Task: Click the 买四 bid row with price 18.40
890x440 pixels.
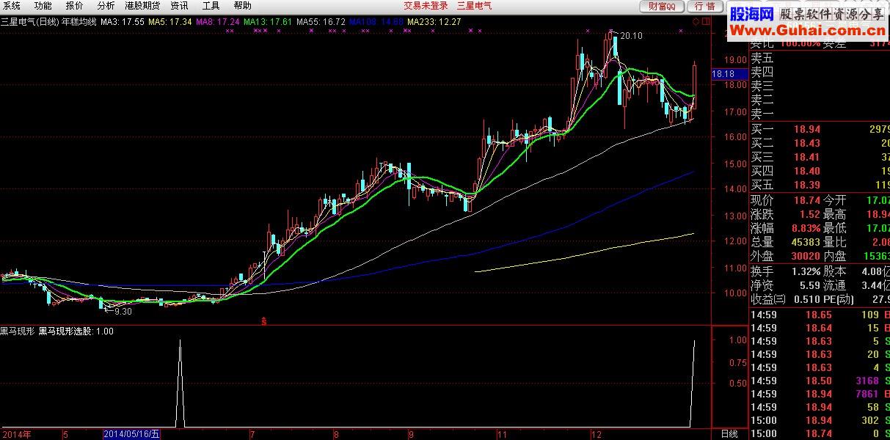Action: (820, 171)
